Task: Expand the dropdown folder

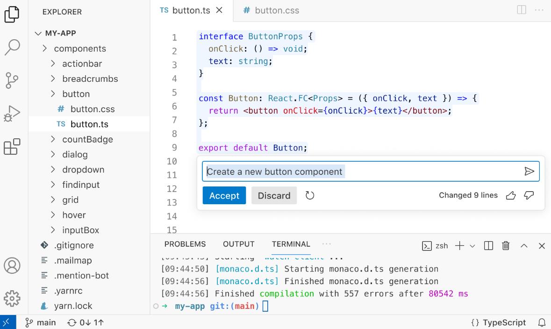Action: pyautogui.click(x=89, y=170)
